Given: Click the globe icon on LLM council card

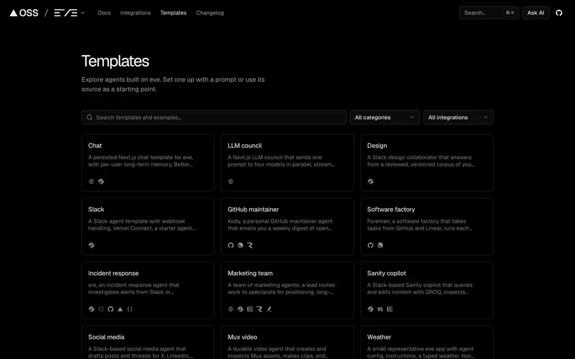Looking at the screenshot, I should tap(231, 181).
